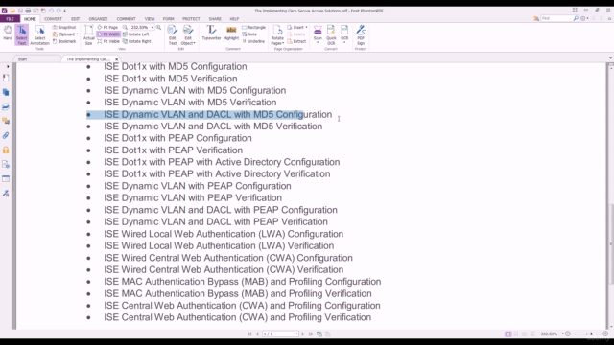This screenshot has width=614, height=345.
Task: Switch to the CONVERT ribbon tab
Action: pos(53,19)
